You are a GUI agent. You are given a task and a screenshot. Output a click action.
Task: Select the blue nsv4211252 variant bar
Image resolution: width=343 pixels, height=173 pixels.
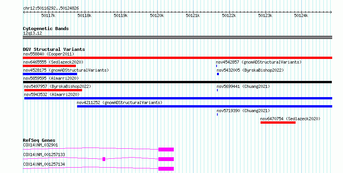point(205,106)
